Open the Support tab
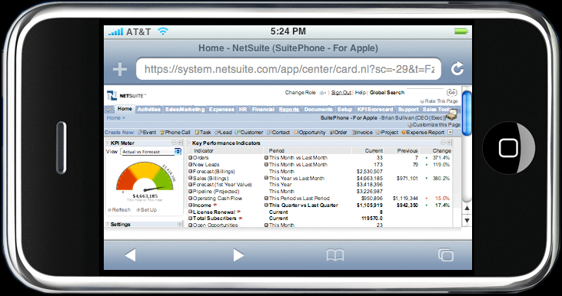 point(408,110)
